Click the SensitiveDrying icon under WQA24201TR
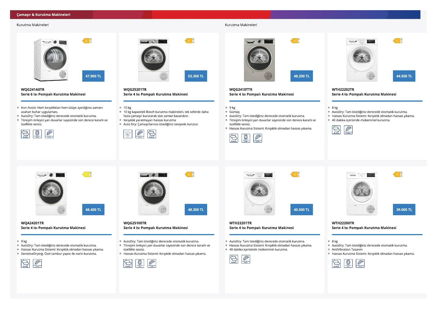The image size is (437, 309). pos(37,263)
